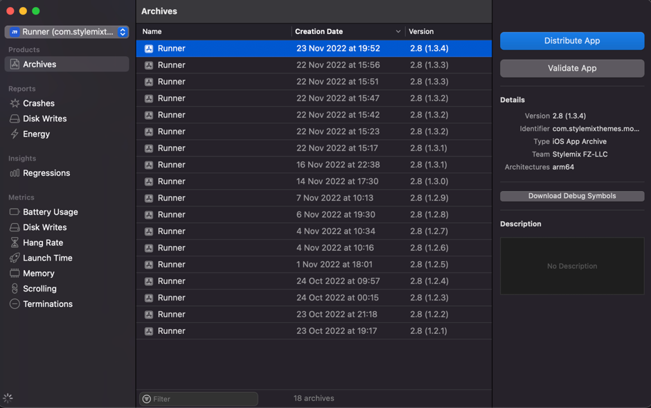Select the Runner archive version 2.8 (1.3.0)

(x=314, y=181)
